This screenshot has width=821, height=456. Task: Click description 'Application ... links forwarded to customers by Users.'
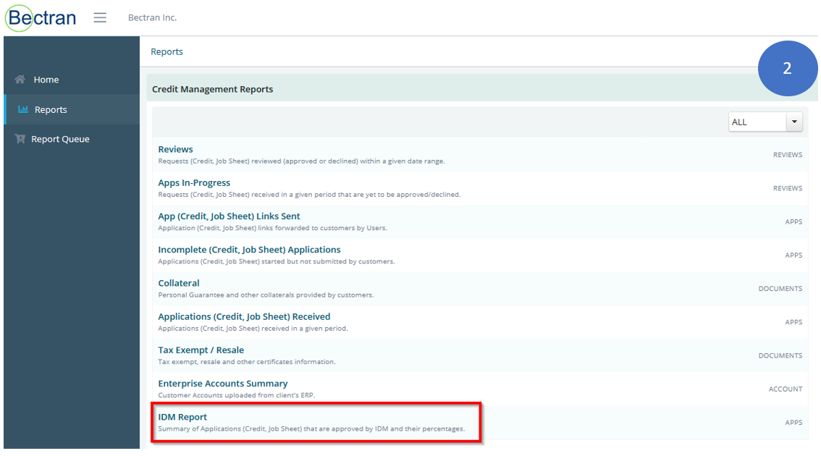tap(273, 228)
